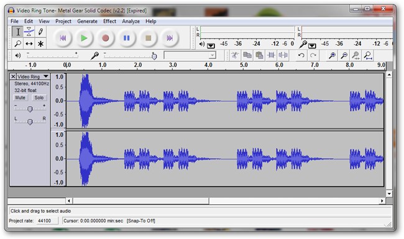Open the File menu
The width and height of the screenshot is (404, 239).
[14, 21]
